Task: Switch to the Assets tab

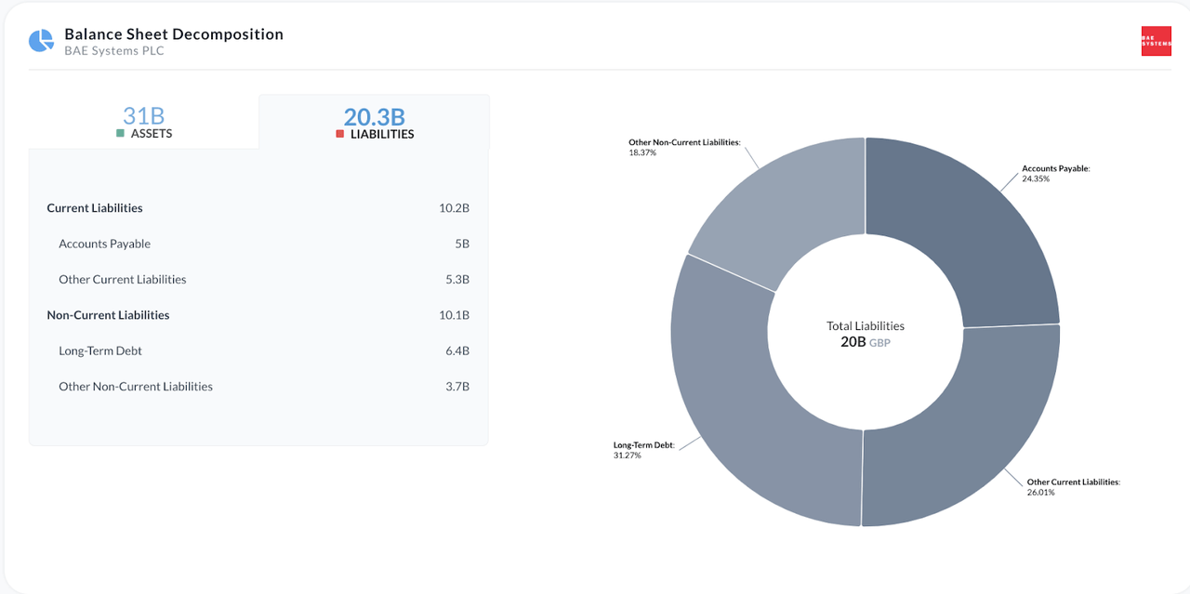Action: [143, 122]
